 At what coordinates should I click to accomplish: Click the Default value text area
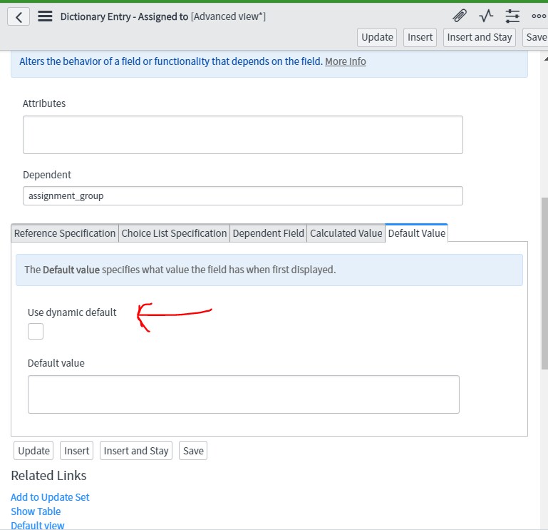(243, 394)
